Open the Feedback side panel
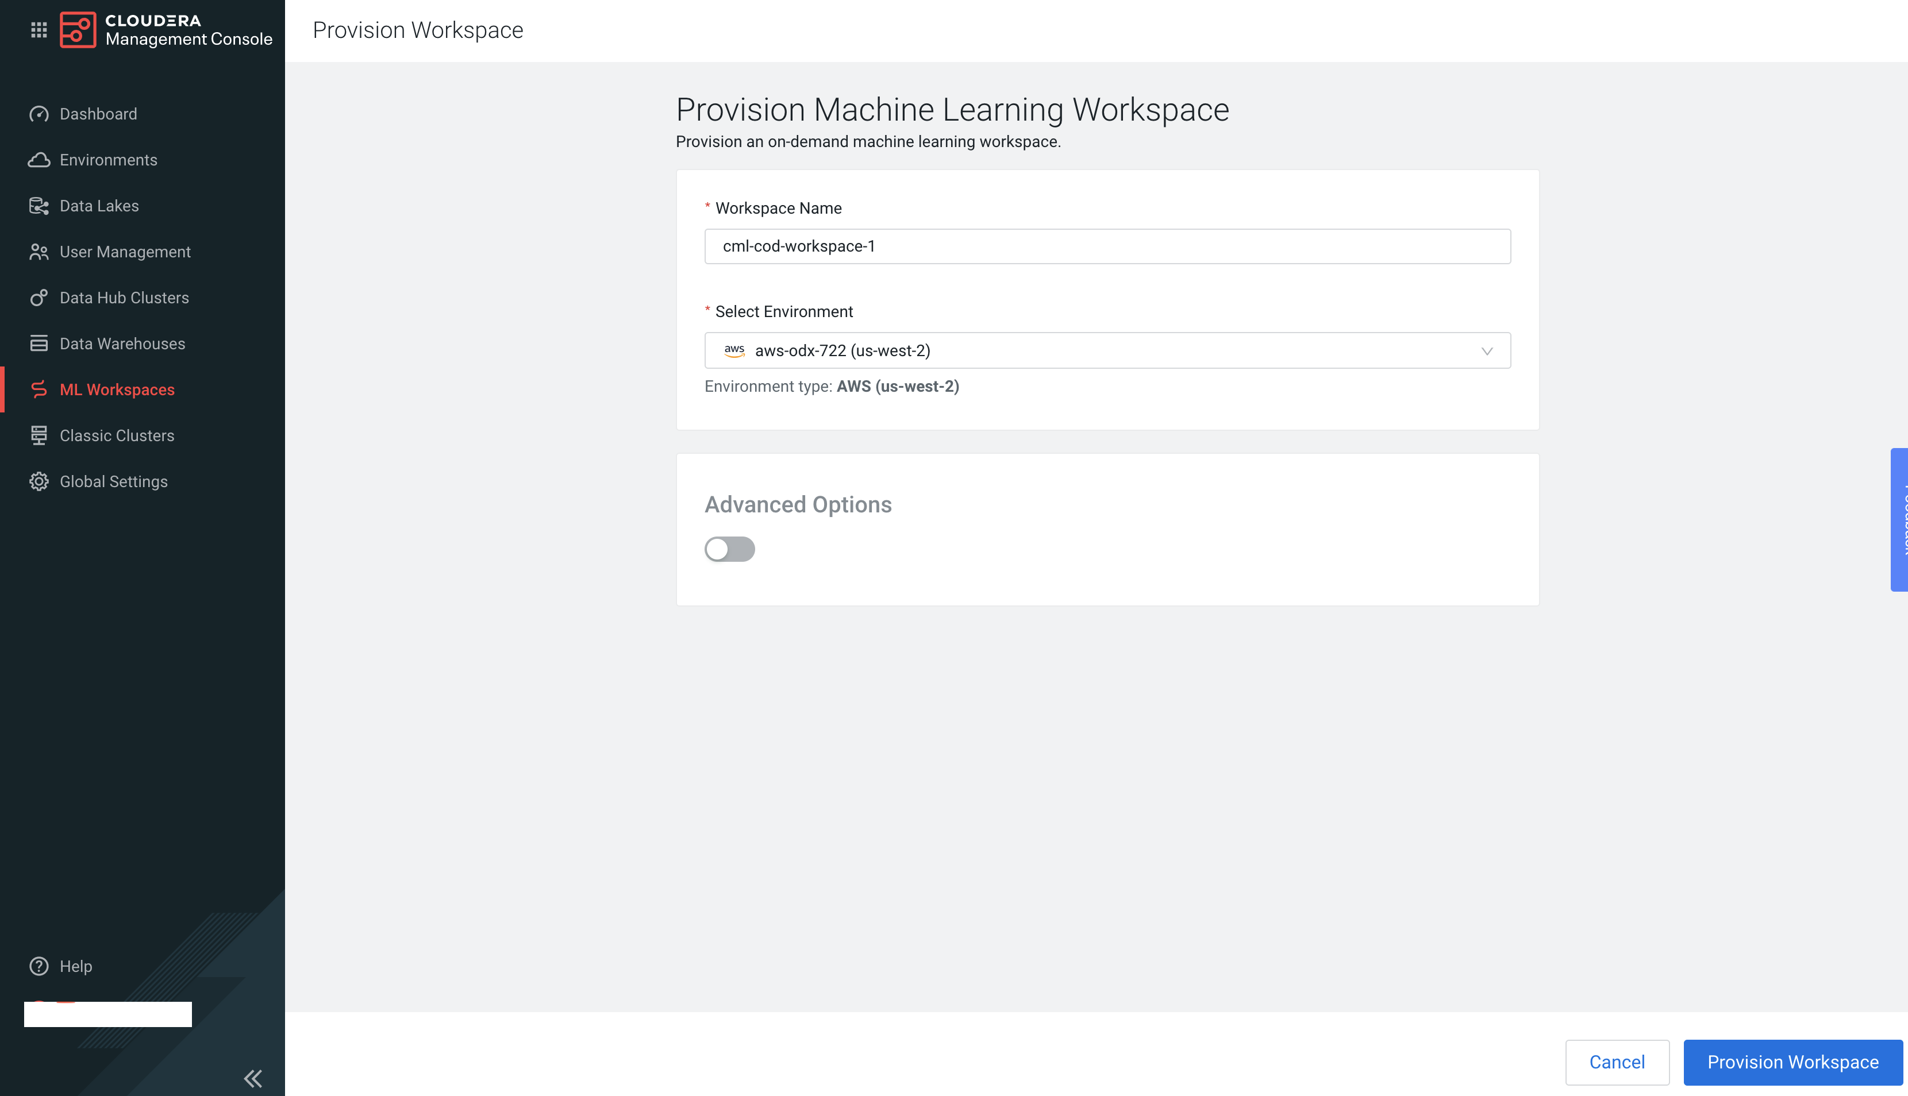Image resolution: width=1908 pixels, height=1096 pixels. pyautogui.click(x=1901, y=519)
